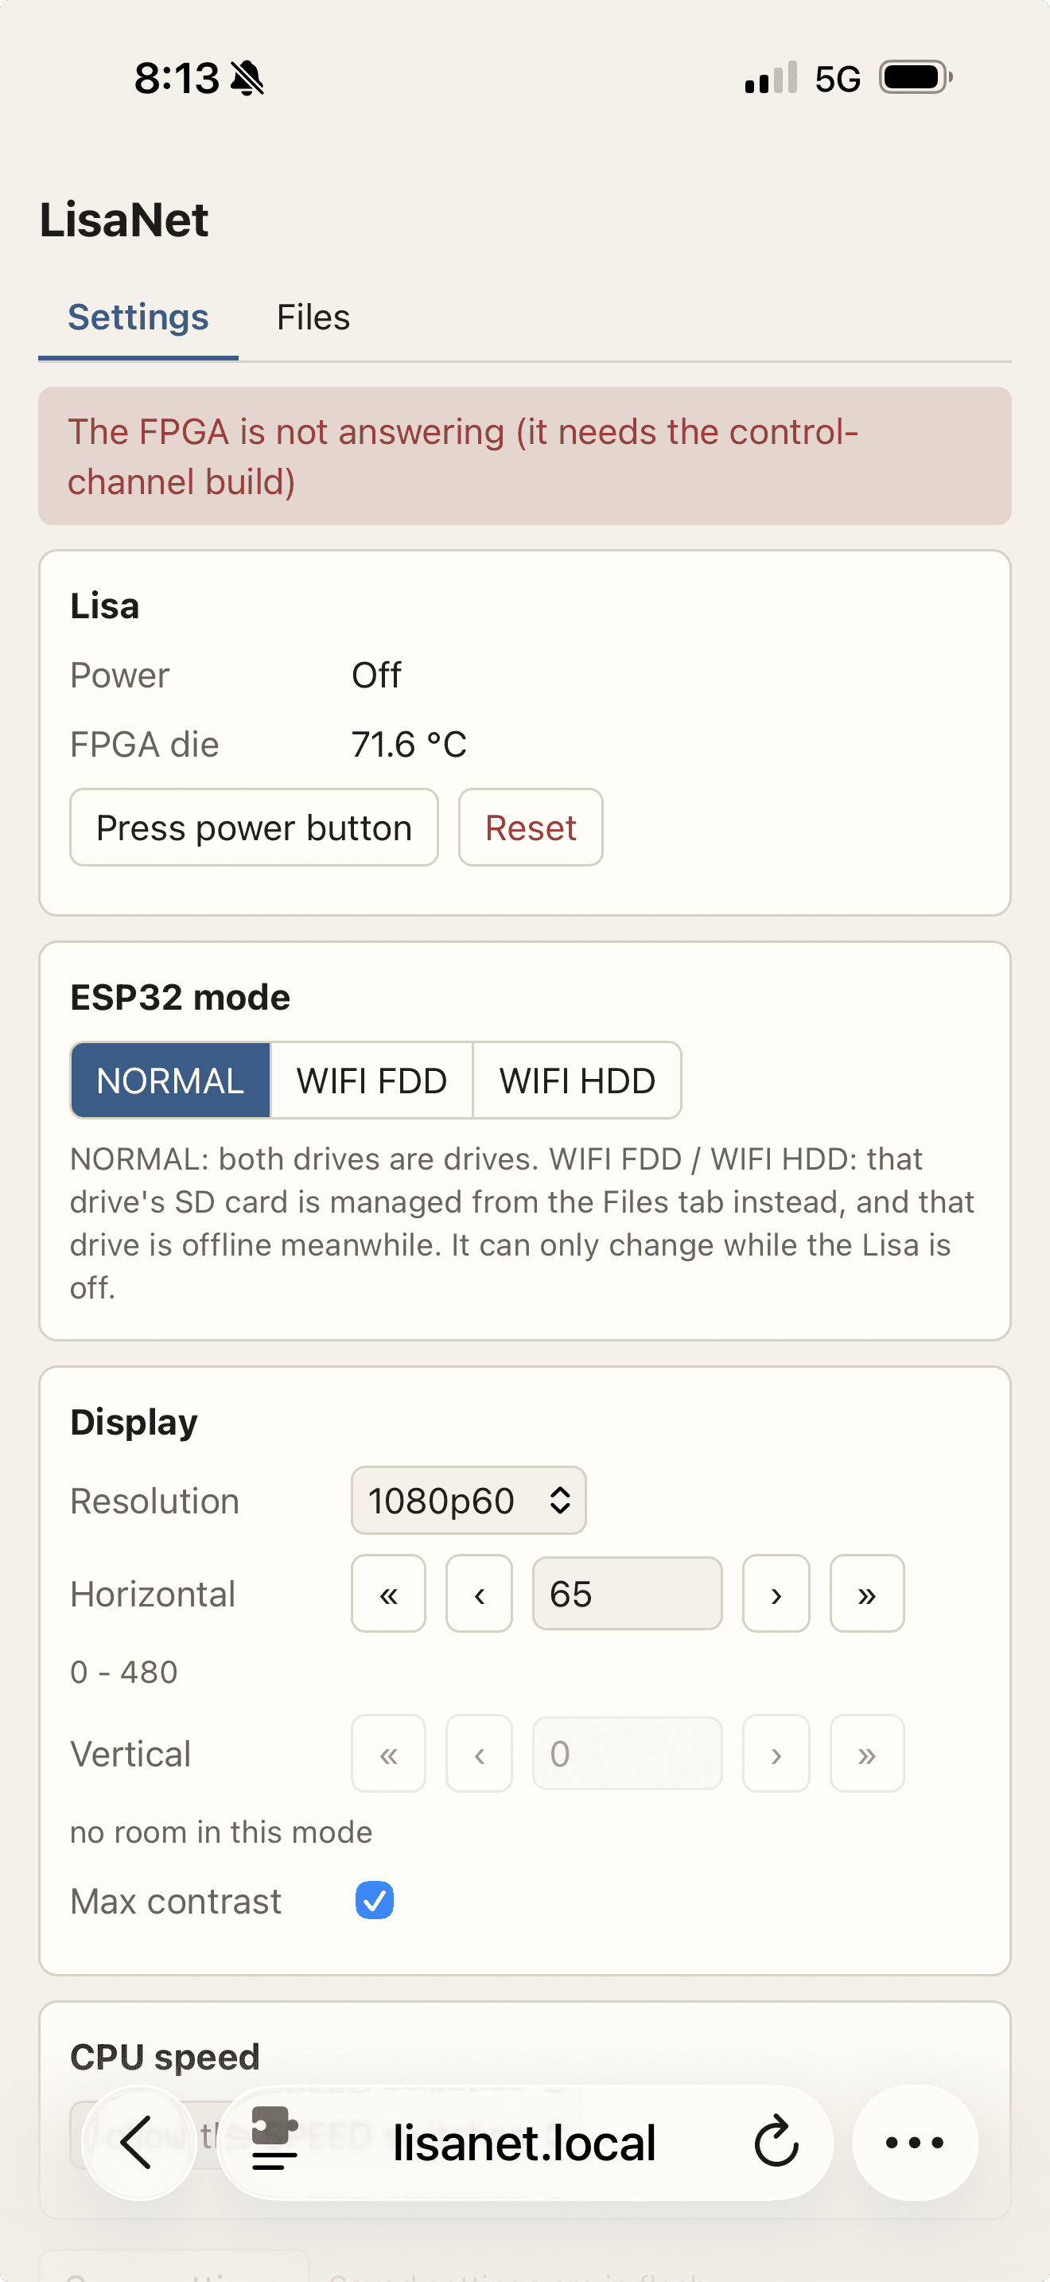Screen dimensions: 1050x2282
Task: Switch ESP32 mode to WIFI FDD
Action: tap(371, 1080)
